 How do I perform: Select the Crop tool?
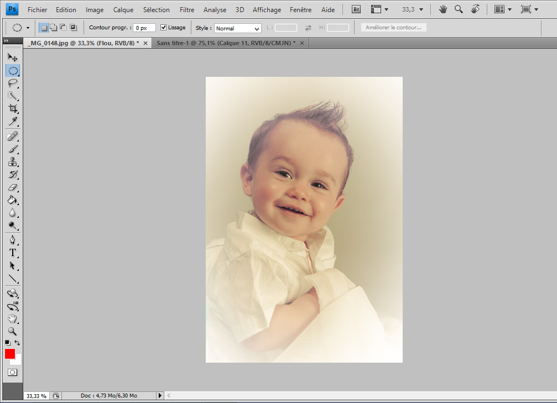pos(13,108)
